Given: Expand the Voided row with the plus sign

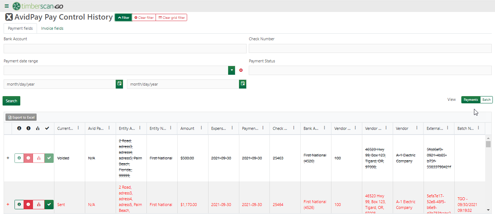Looking at the screenshot, I should [8, 158].
